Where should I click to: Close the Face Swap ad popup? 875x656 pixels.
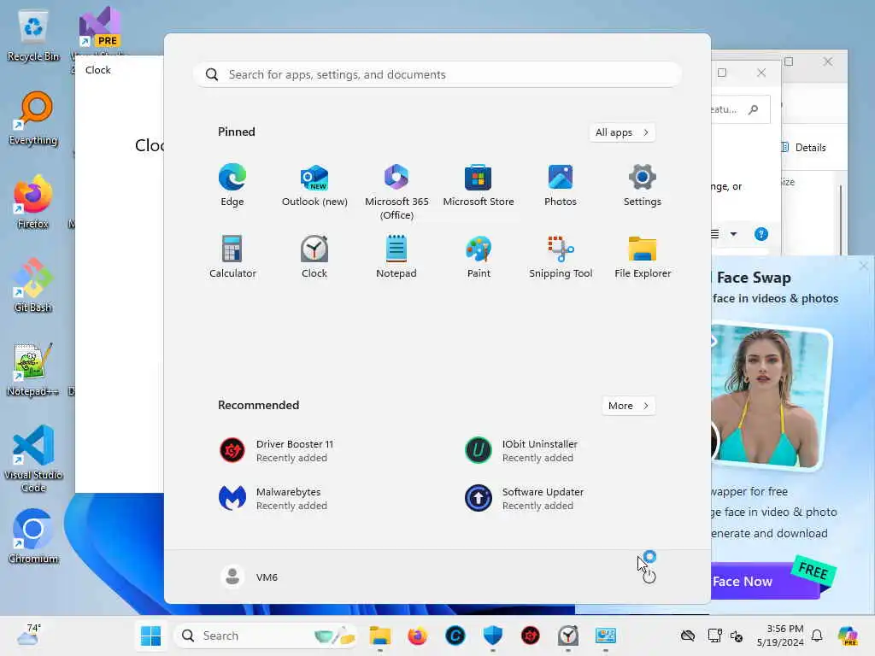click(864, 266)
